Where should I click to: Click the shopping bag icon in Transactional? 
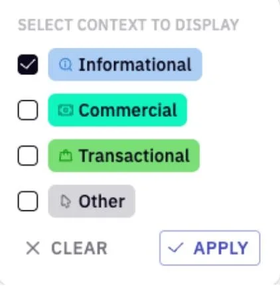(x=66, y=155)
